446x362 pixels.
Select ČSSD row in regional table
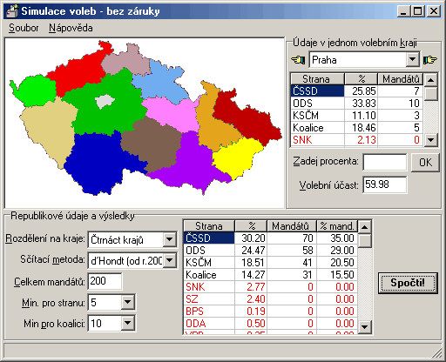point(356,91)
